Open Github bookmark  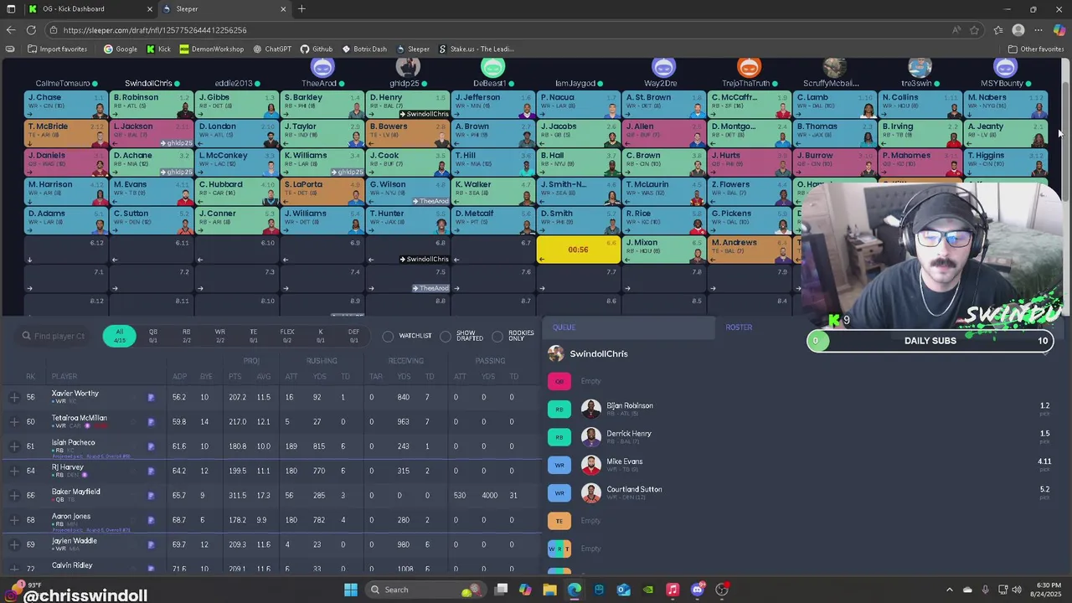pos(317,49)
